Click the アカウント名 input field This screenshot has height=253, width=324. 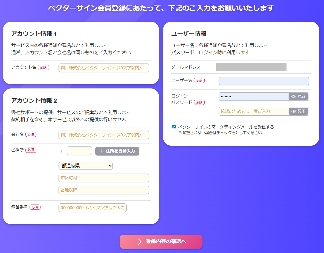[104, 68]
